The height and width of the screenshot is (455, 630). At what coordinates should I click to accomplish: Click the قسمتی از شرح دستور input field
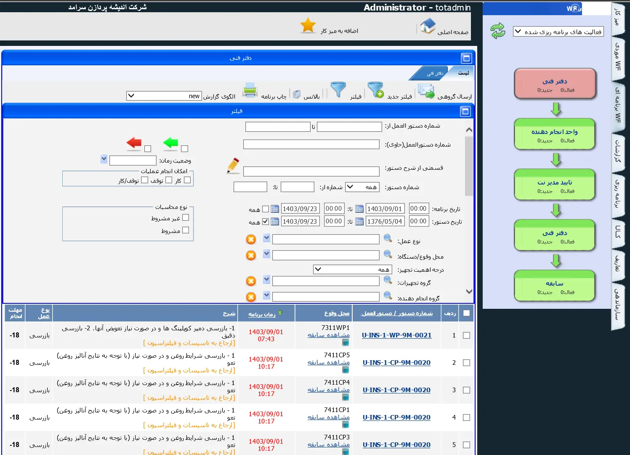(x=311, y=171)
